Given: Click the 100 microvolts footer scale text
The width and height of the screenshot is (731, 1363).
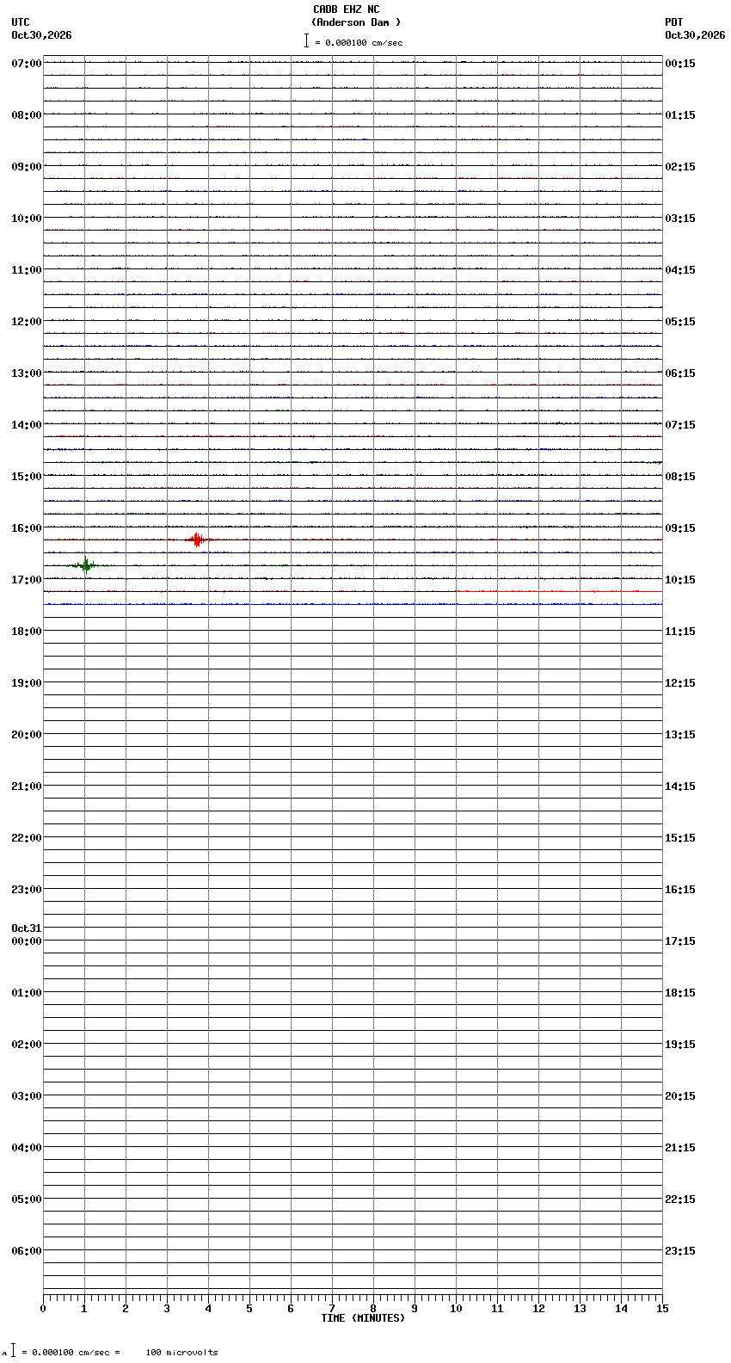Looking at the screenshot, I should pyautogui.click(x=181, y=1353).
